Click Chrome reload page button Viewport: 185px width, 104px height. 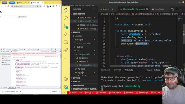(8, 6)
